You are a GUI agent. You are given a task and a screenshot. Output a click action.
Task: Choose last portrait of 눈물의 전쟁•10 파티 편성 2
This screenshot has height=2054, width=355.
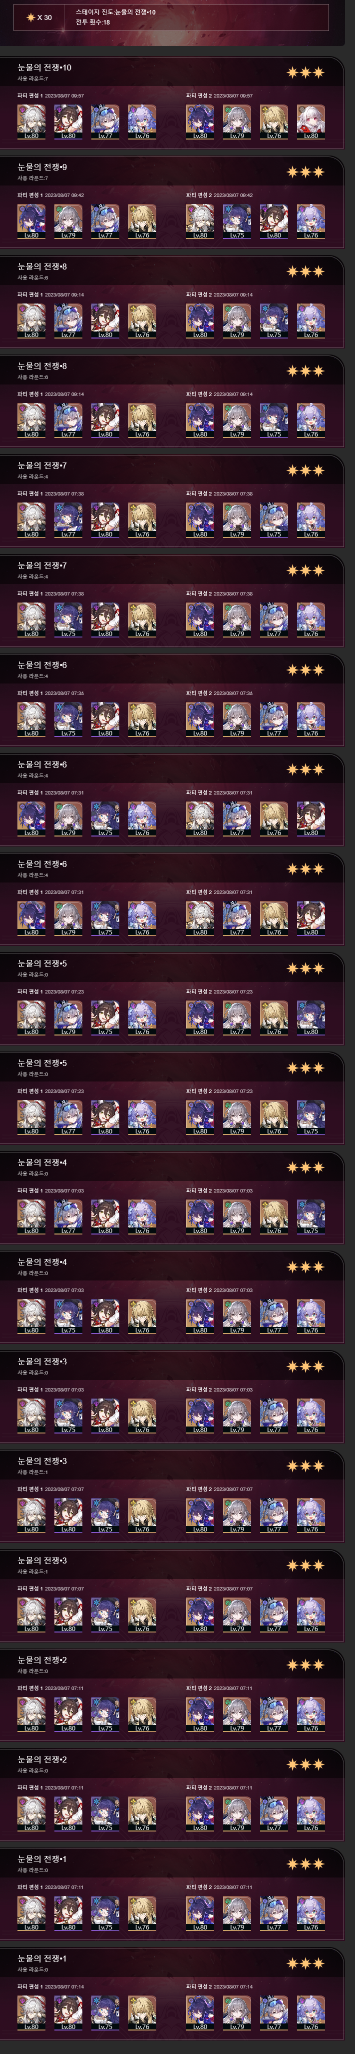[311, 122]
